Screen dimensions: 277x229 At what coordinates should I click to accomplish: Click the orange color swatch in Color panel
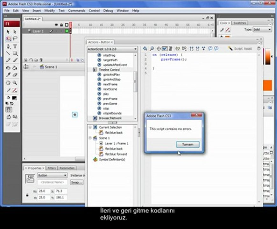tap(267, 85)
